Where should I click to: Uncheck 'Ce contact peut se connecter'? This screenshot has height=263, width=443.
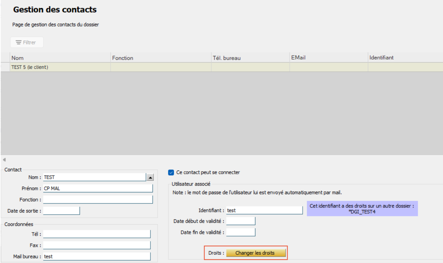point(171,172)
